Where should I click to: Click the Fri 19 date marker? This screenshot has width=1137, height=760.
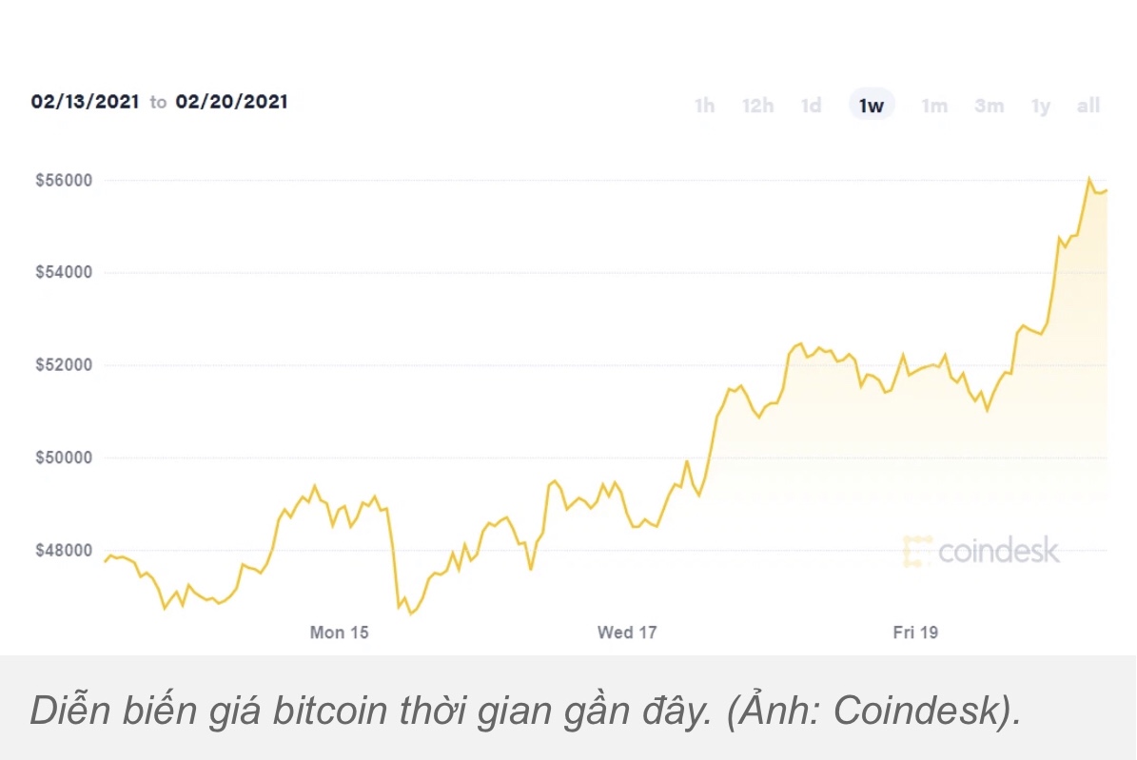pyautogui.click(x=915, y=632)
